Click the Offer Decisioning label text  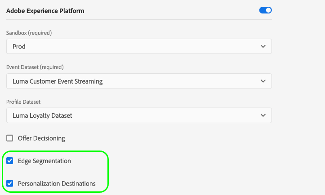pos(41,138)
